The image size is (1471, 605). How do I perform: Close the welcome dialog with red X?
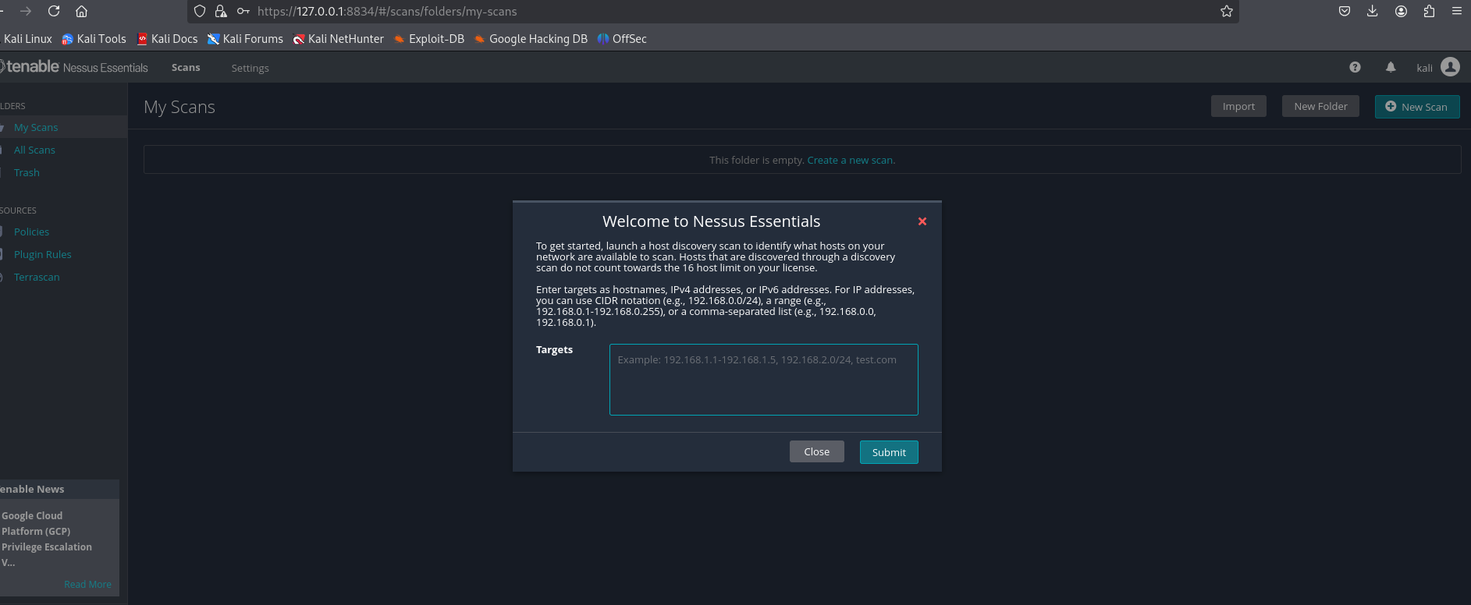coord(922,221)
